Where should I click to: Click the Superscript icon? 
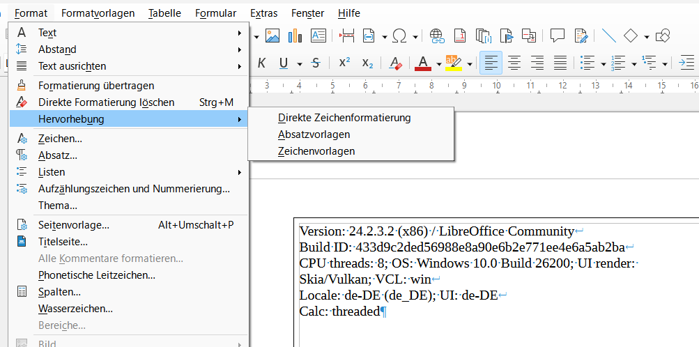(x=344, y=63)
